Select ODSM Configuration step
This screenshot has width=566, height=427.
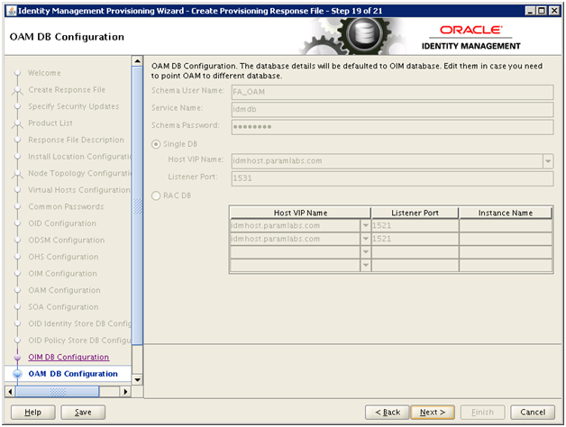point(67,240)
